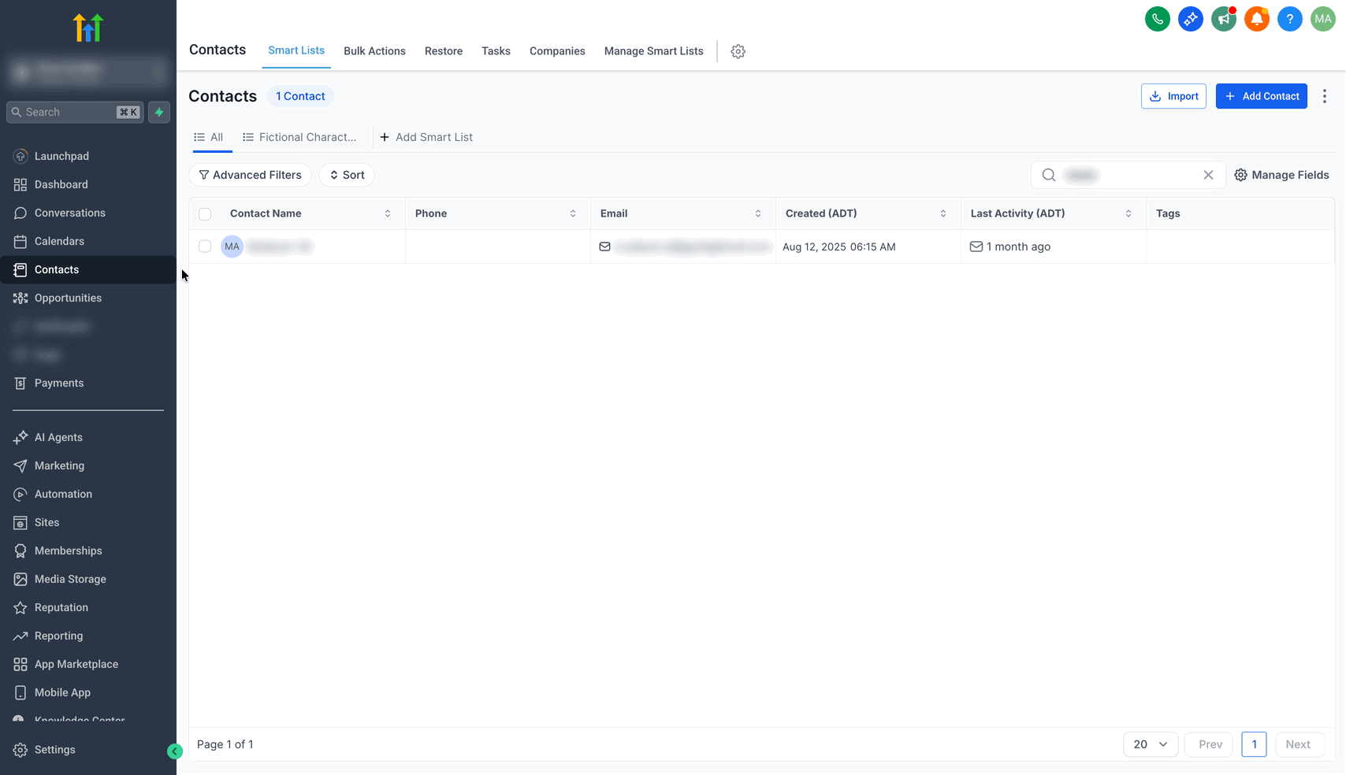
Task: Open the three-dot more options menu
Action: click(x=1324, y=96)
